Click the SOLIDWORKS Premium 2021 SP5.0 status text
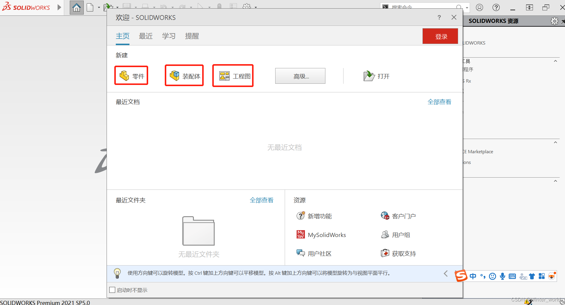Image resolution: width=565 pixels, height=305 pixels. pos(45,302)
